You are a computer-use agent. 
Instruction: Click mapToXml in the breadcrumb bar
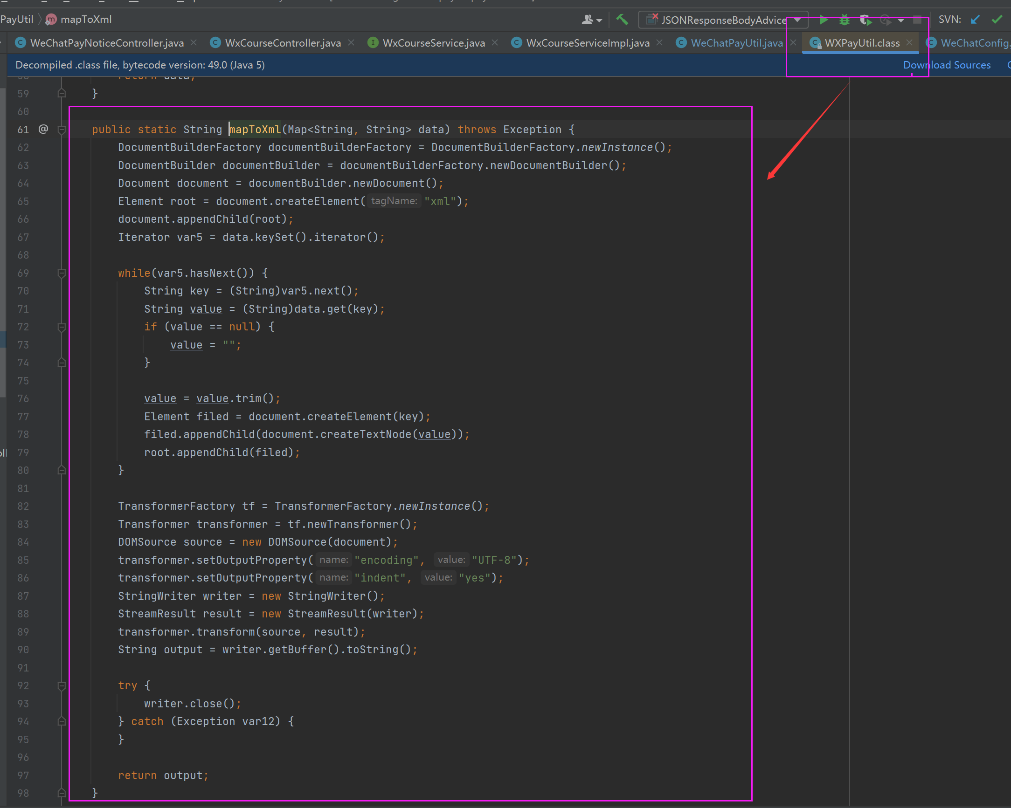86,19
